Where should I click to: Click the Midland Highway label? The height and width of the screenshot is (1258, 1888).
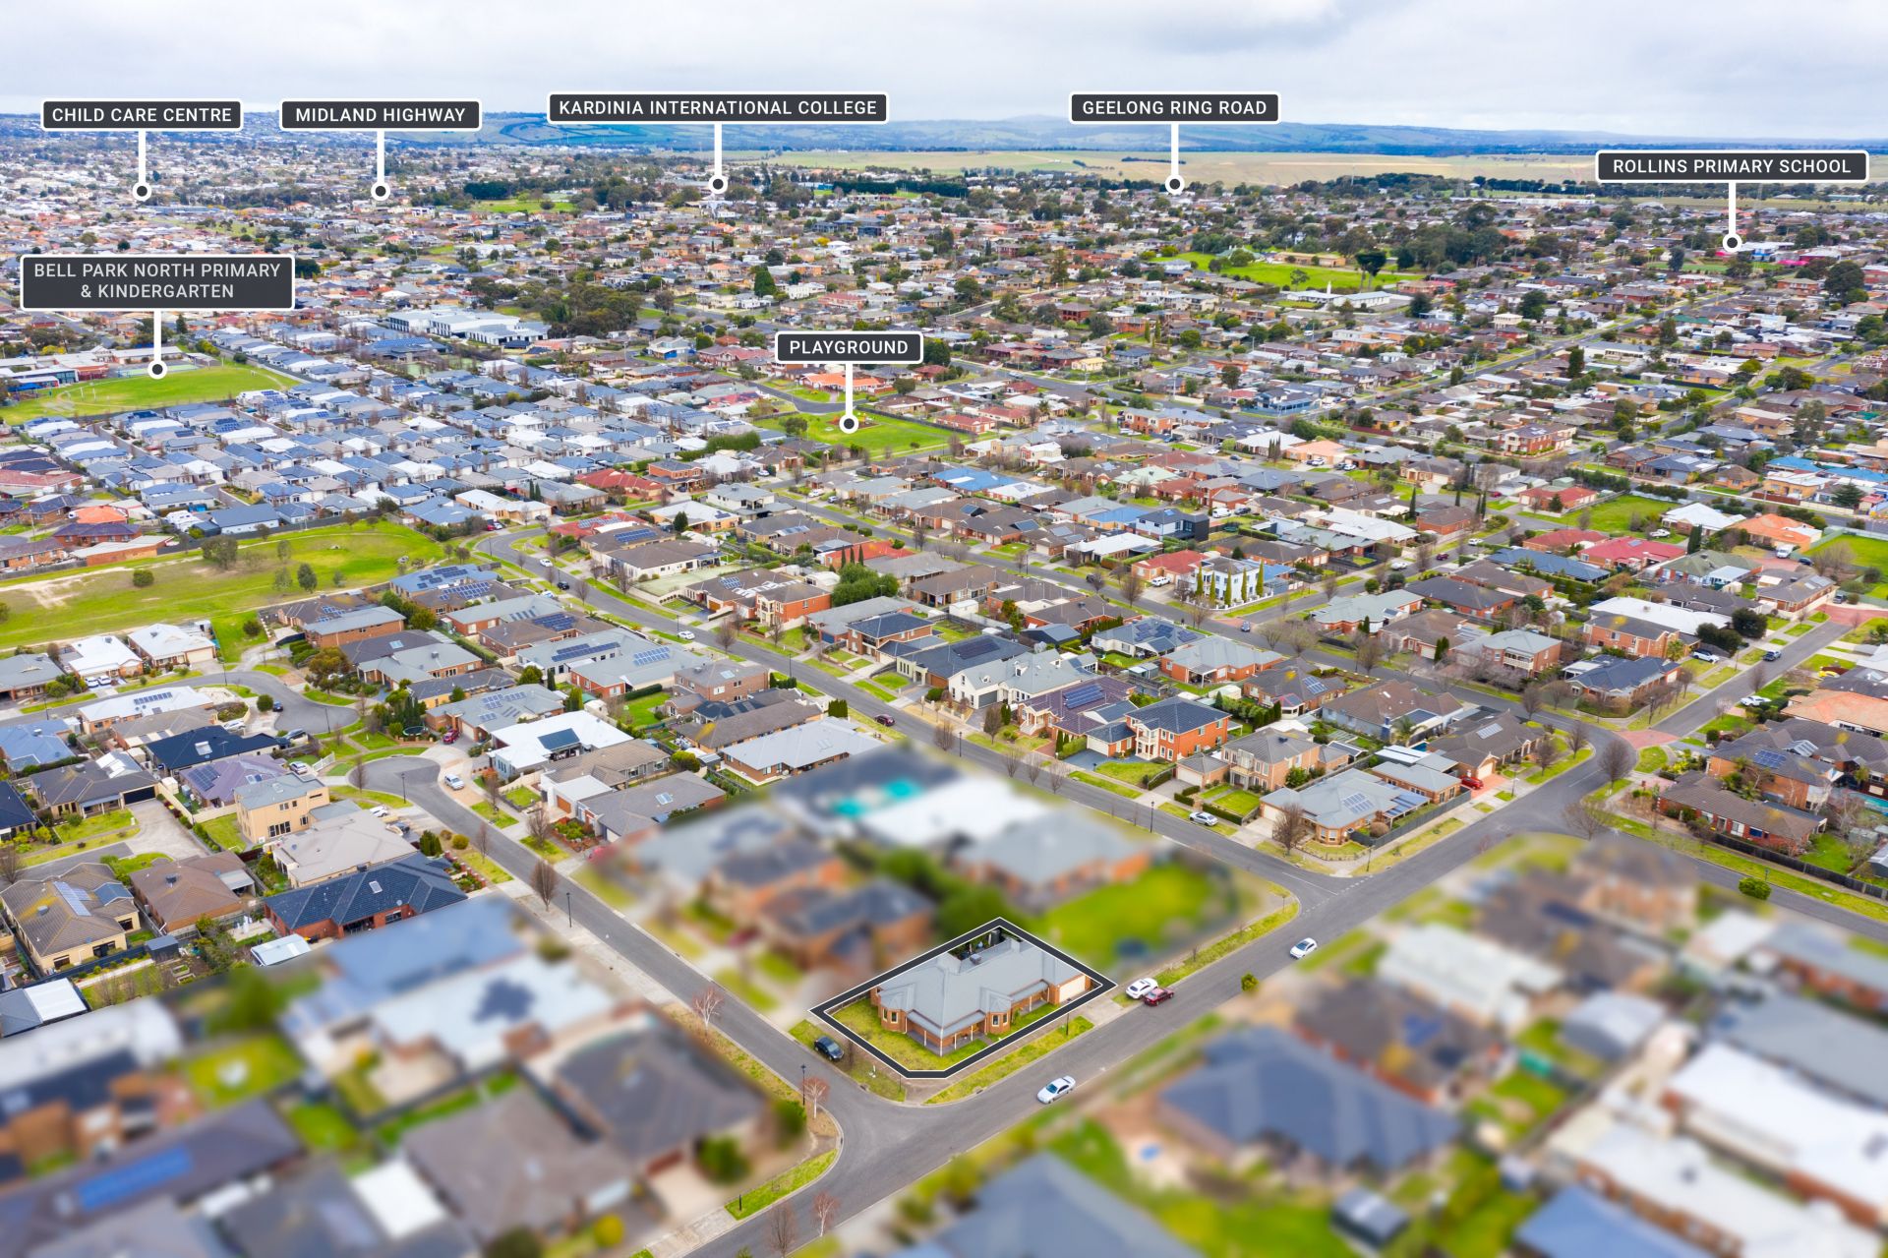(x=381, y=115)
